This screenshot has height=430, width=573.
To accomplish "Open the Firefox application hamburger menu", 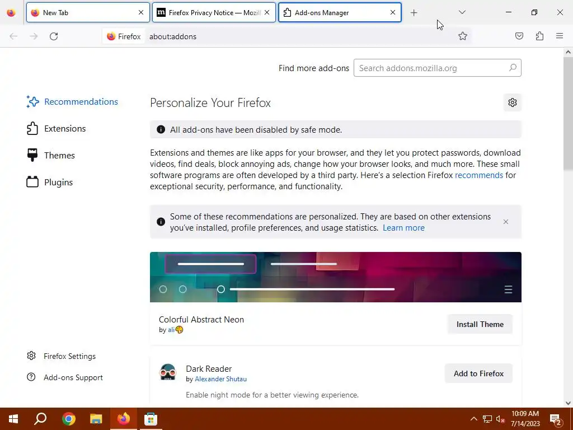I will coord(560,36).
